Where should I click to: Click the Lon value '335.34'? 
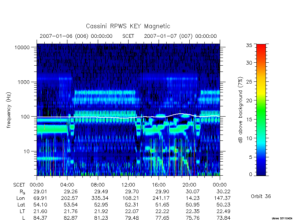pos(100,198)
